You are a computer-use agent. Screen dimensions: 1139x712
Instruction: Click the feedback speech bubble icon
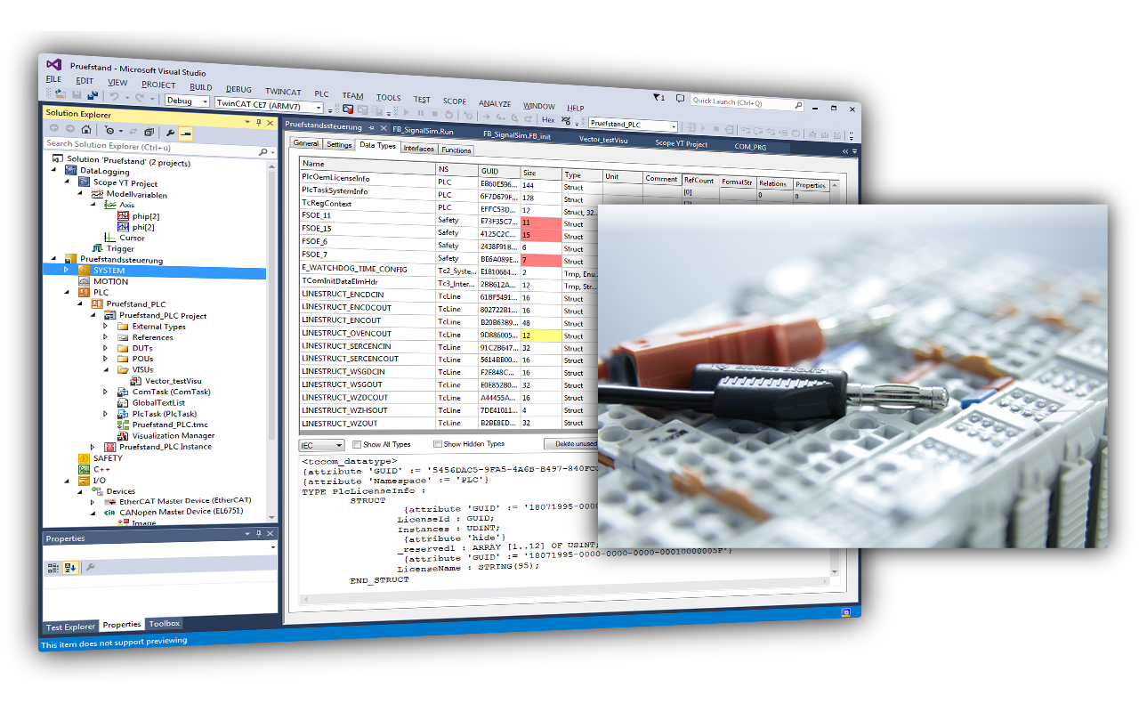point(680,99)
